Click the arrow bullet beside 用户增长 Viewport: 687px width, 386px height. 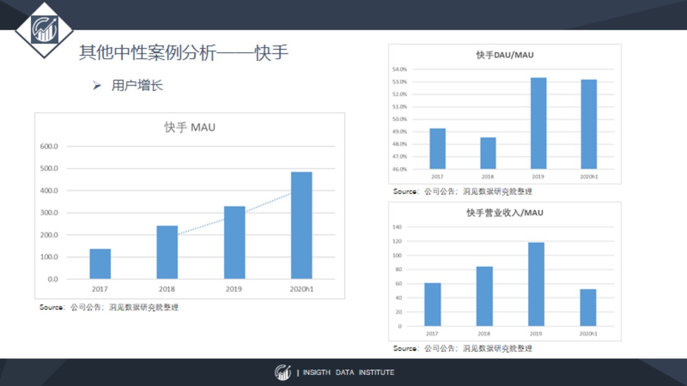point(97,86)
